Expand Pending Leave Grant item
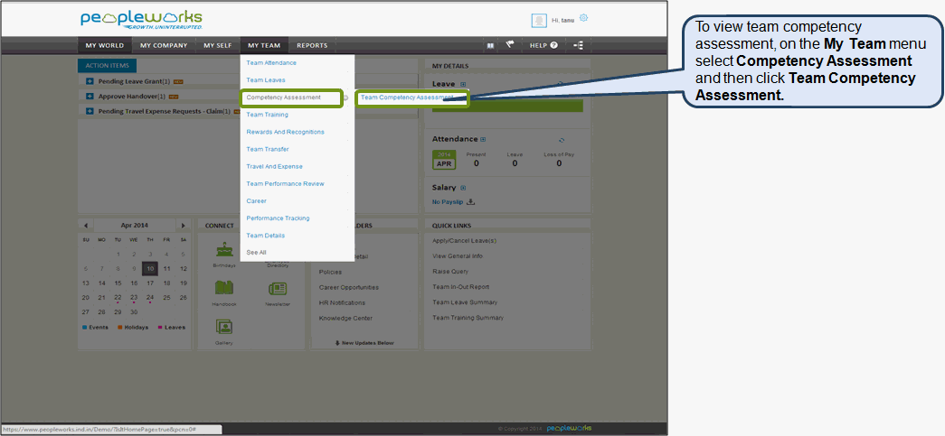 click(90, 81)
